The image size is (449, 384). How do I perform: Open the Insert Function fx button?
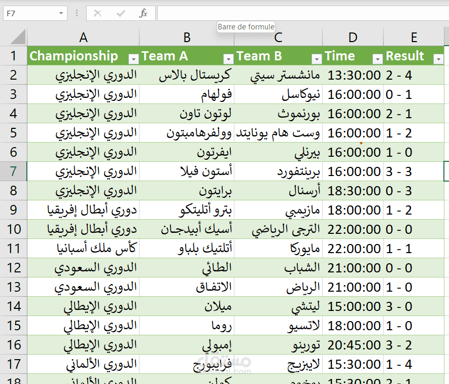(x=143, y=13)
